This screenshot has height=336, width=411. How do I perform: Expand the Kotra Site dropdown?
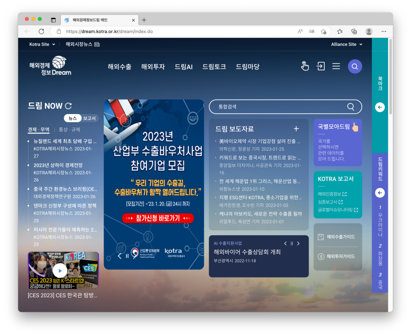(x=42, y=44)
